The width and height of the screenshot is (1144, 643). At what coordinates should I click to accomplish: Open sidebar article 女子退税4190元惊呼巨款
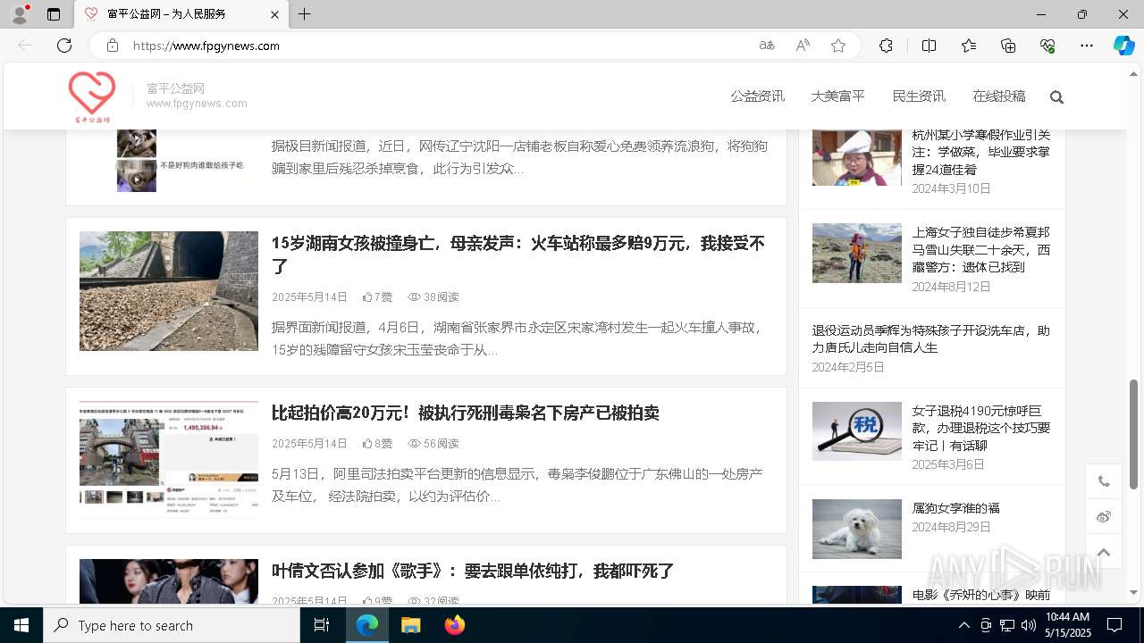(981, 428)
